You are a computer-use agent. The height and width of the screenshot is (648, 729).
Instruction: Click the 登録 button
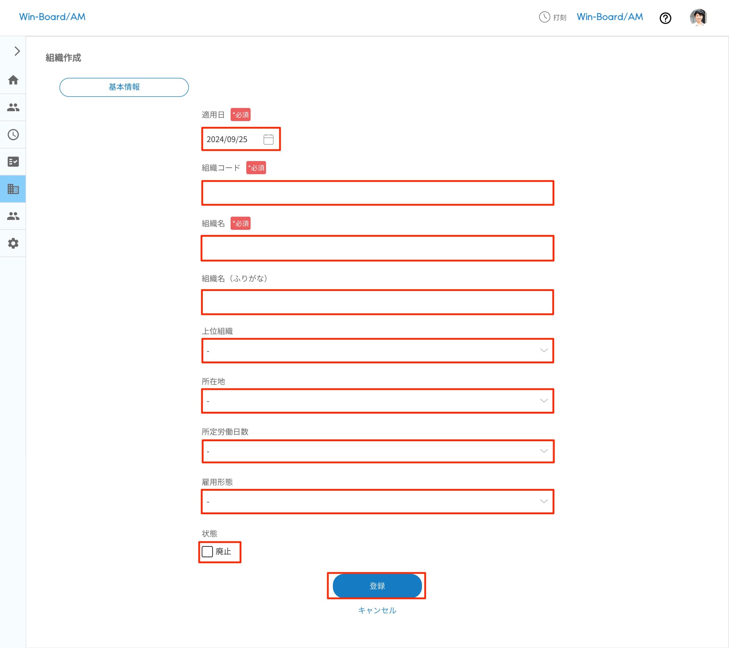coord(377,586)
